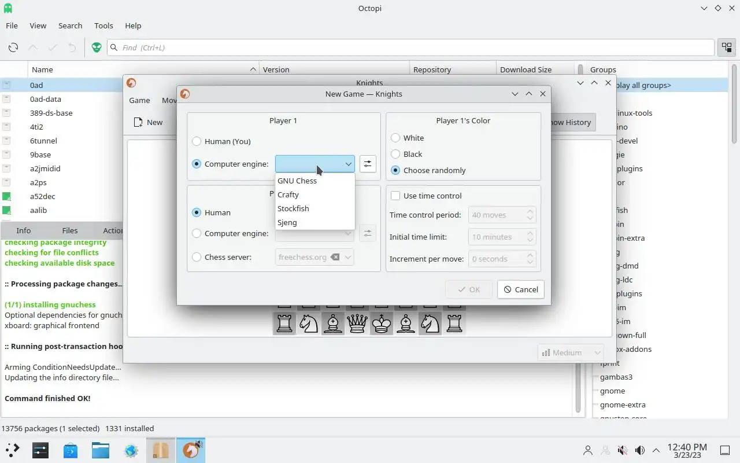Select Choose randomly color option

[428, 170]
